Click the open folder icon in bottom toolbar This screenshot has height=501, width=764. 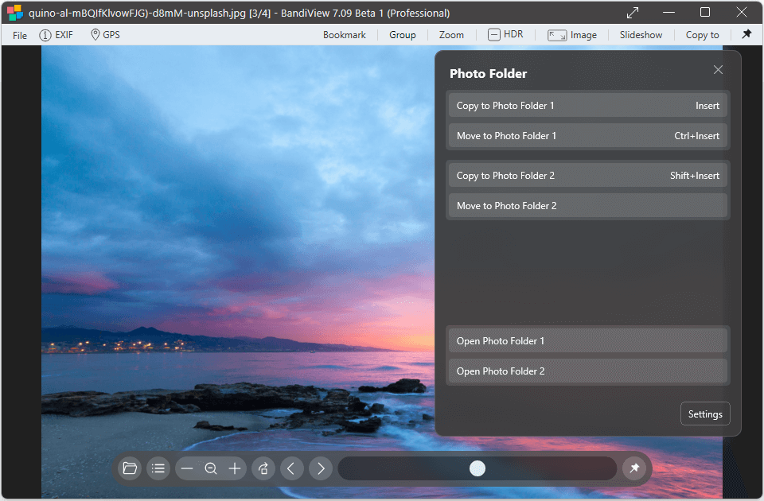(130, 468)
